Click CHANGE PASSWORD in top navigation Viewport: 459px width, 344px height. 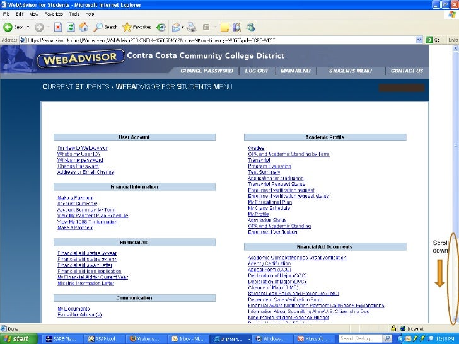click(207, 71)
